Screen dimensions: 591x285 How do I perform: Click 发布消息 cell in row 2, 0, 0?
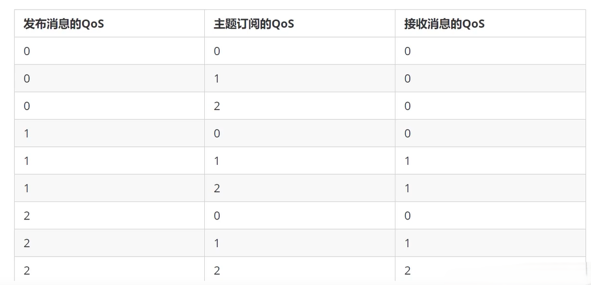[x=109, y=216]
